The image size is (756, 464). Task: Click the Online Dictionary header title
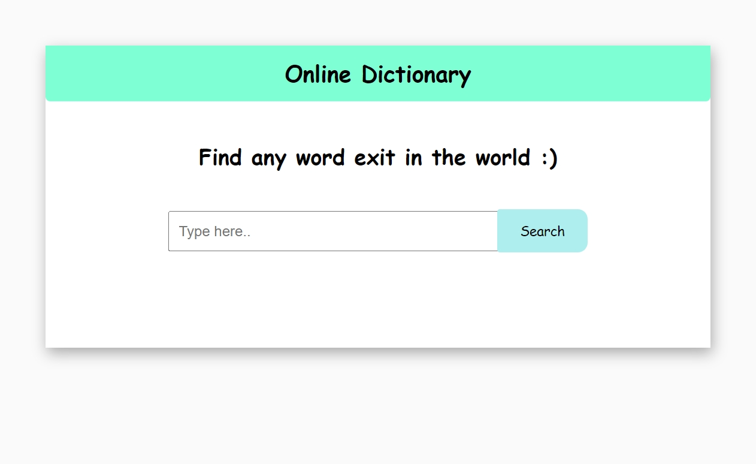(377, 74)
